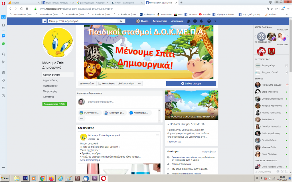Click the Στείλτε μήνυμα button
Image resolution: width=292 pixels, height=182 pixels.
pyautogui.click(x=191, y=83)
